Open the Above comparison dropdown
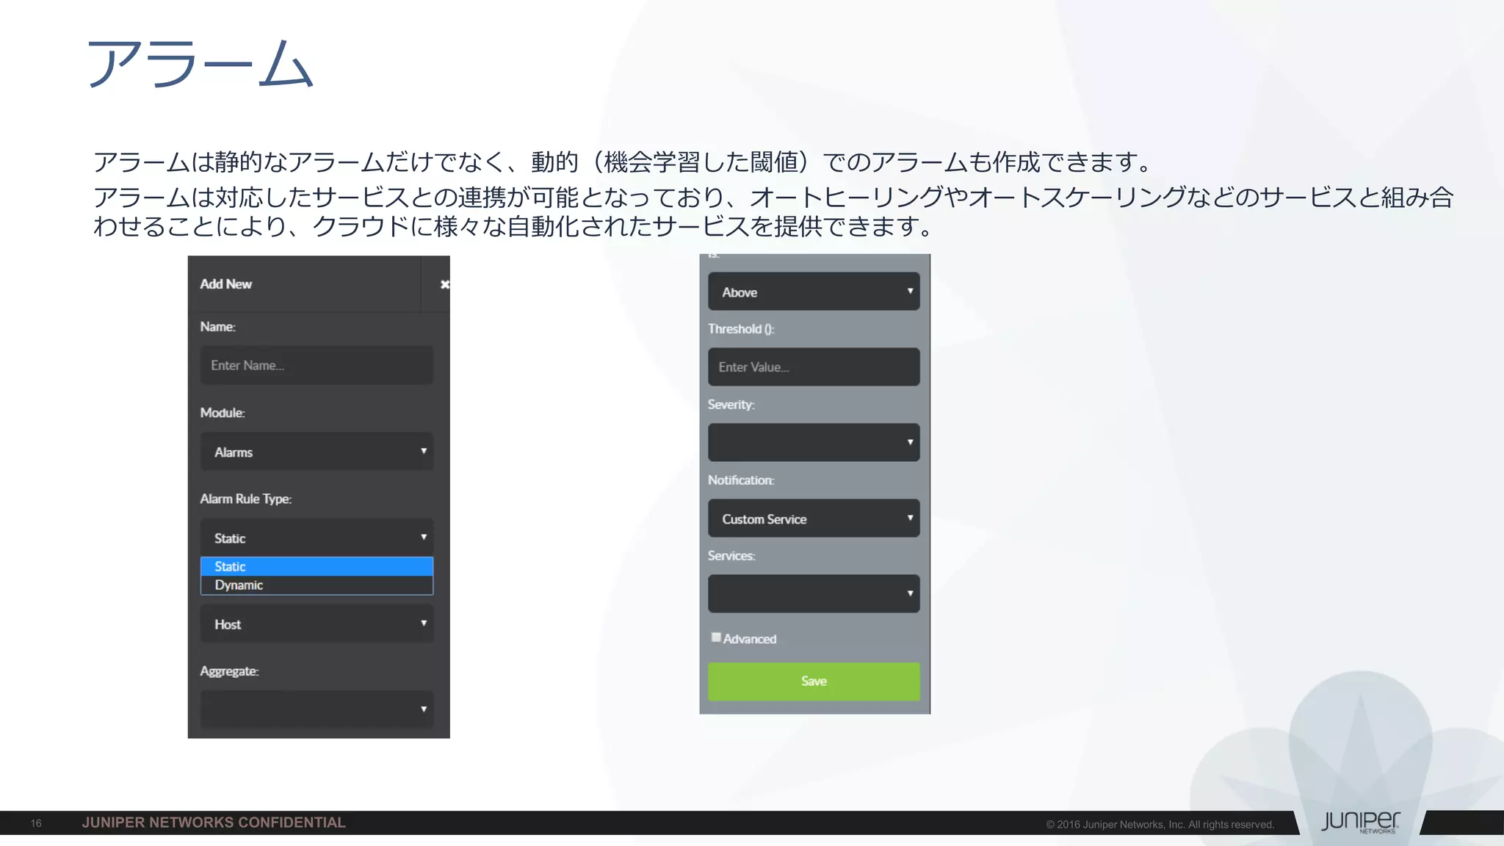Screen dimensions: 1504x846 tap(814, 292)
